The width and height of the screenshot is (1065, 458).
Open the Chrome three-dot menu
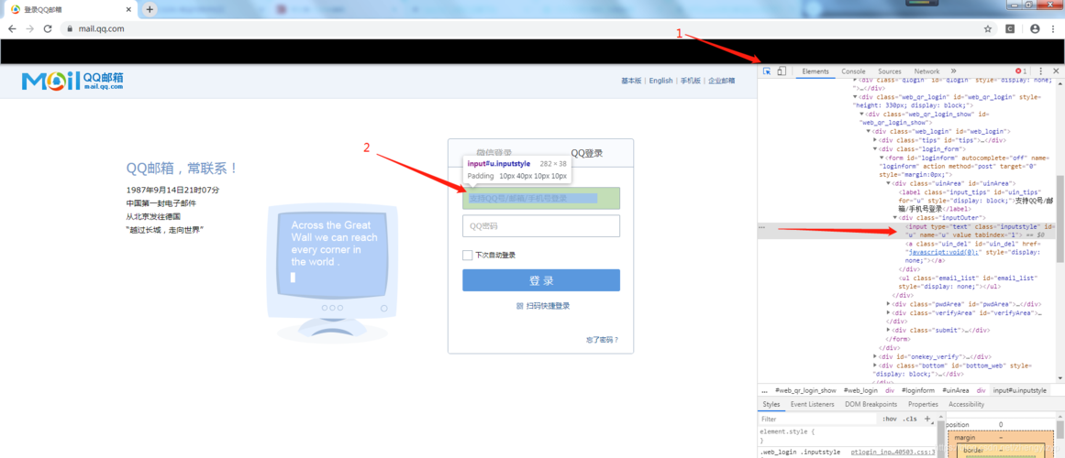click(x=1053, y=29)
